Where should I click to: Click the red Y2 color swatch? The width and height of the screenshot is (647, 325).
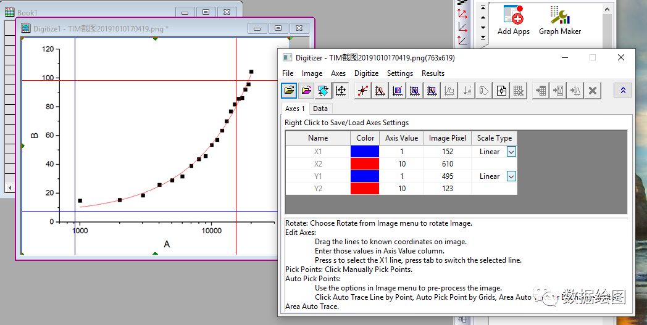coord(365,189)
